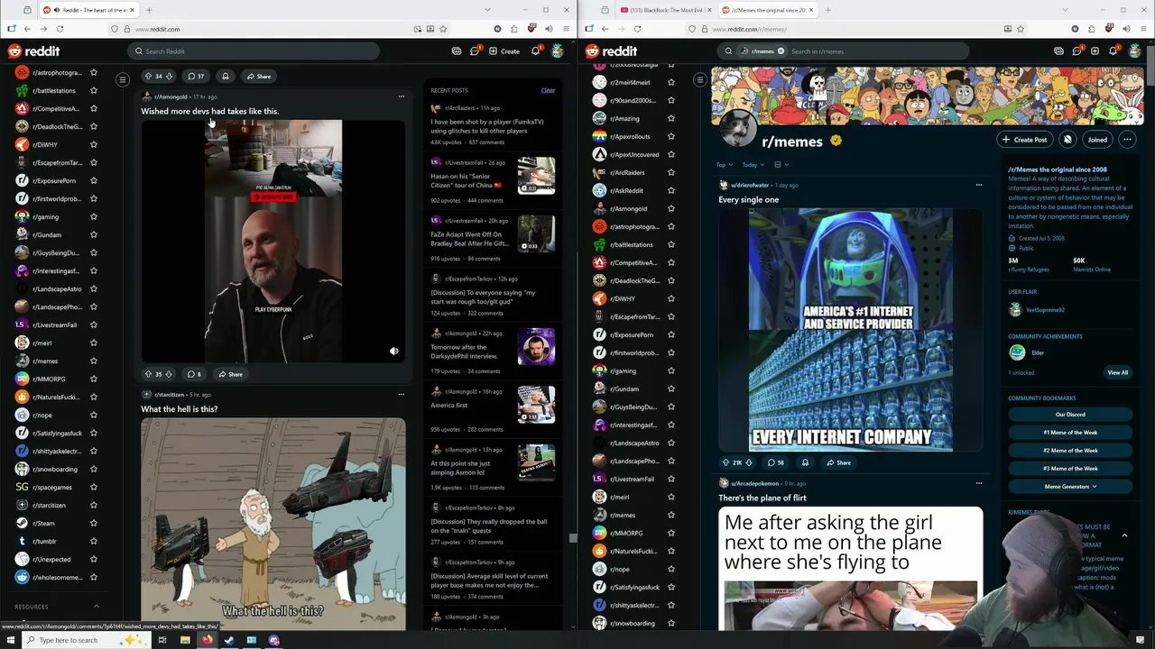Open the Today time range dropdown

click(x=753, y=165)
